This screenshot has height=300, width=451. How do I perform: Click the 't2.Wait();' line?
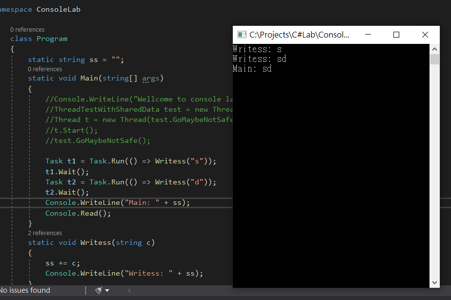click(67, 192)
